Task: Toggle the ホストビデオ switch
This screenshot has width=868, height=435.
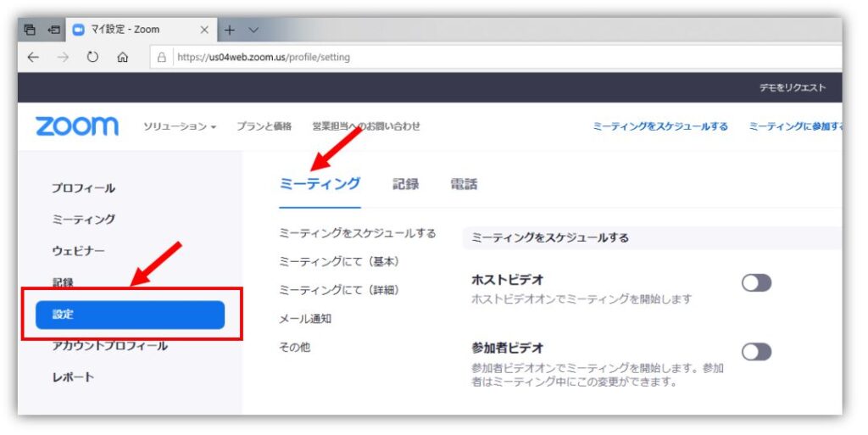Action: pyautogui.click(x=756, y=283)
